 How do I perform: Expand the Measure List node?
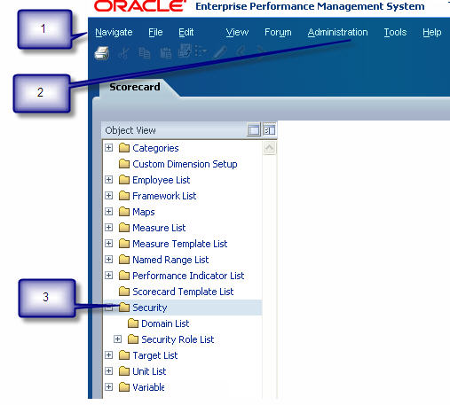109,227
